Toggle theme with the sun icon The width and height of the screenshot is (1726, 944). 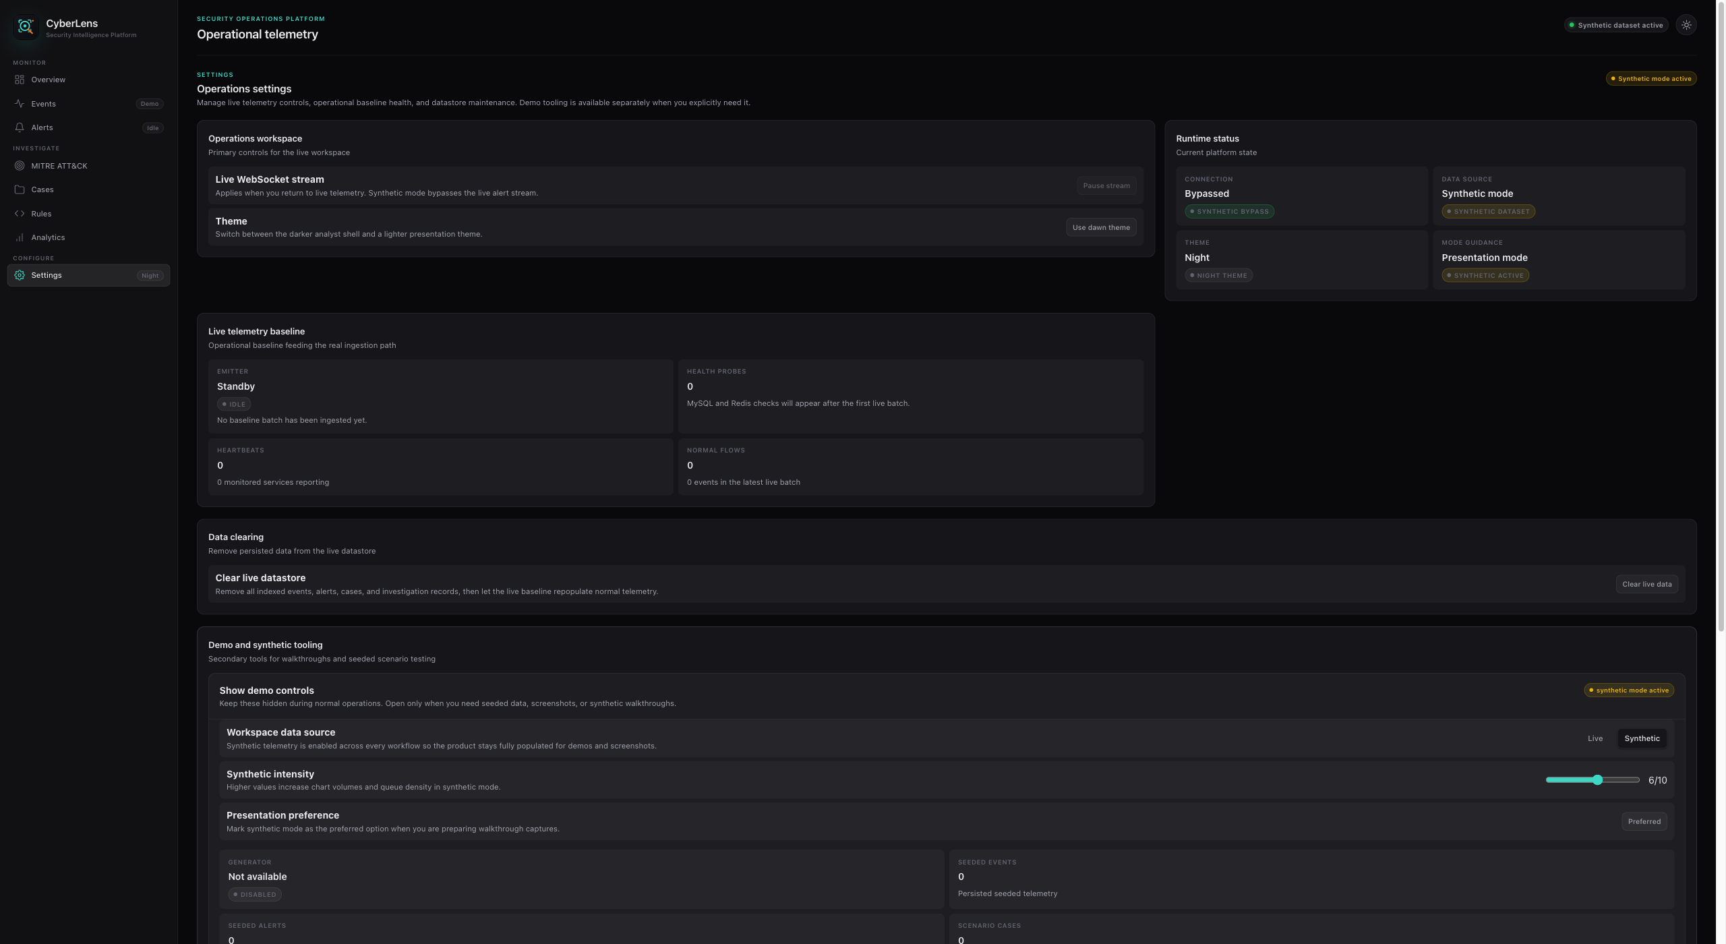click(x=1686, y=25)
